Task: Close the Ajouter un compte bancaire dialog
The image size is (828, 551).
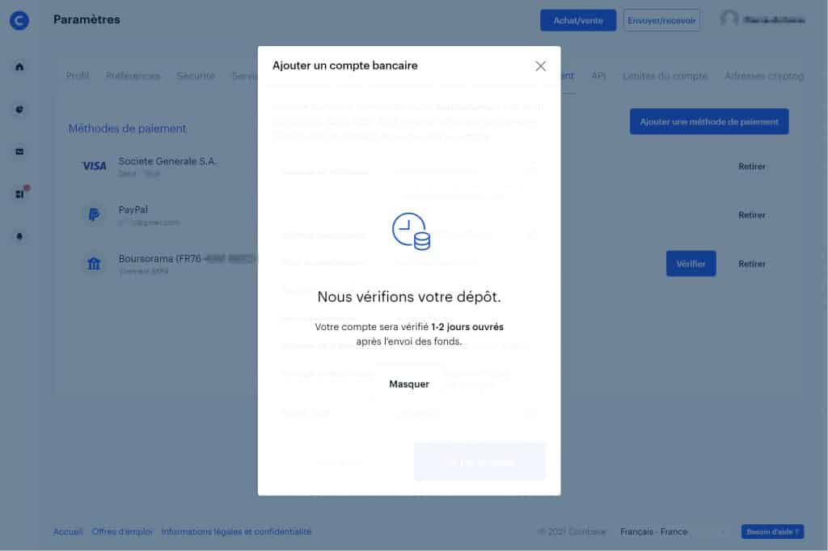Action: (540, 66)
